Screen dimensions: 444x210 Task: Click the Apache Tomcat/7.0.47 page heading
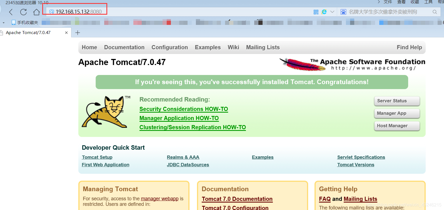coord(122,62)
